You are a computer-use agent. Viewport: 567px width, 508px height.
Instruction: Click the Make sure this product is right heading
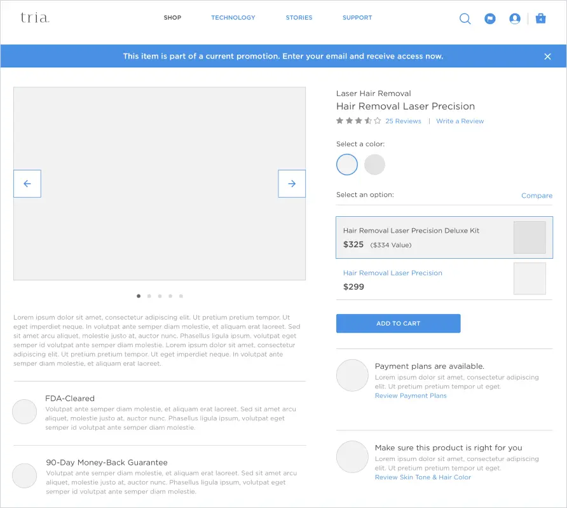tap(448, 448)
